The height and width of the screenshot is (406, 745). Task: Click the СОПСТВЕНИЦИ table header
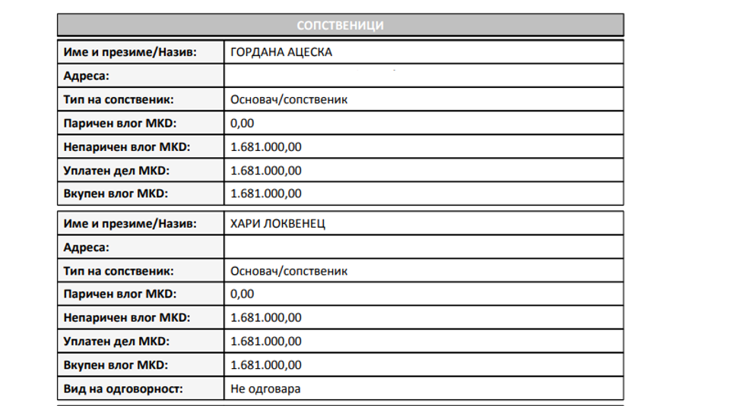tap(340, 25)
